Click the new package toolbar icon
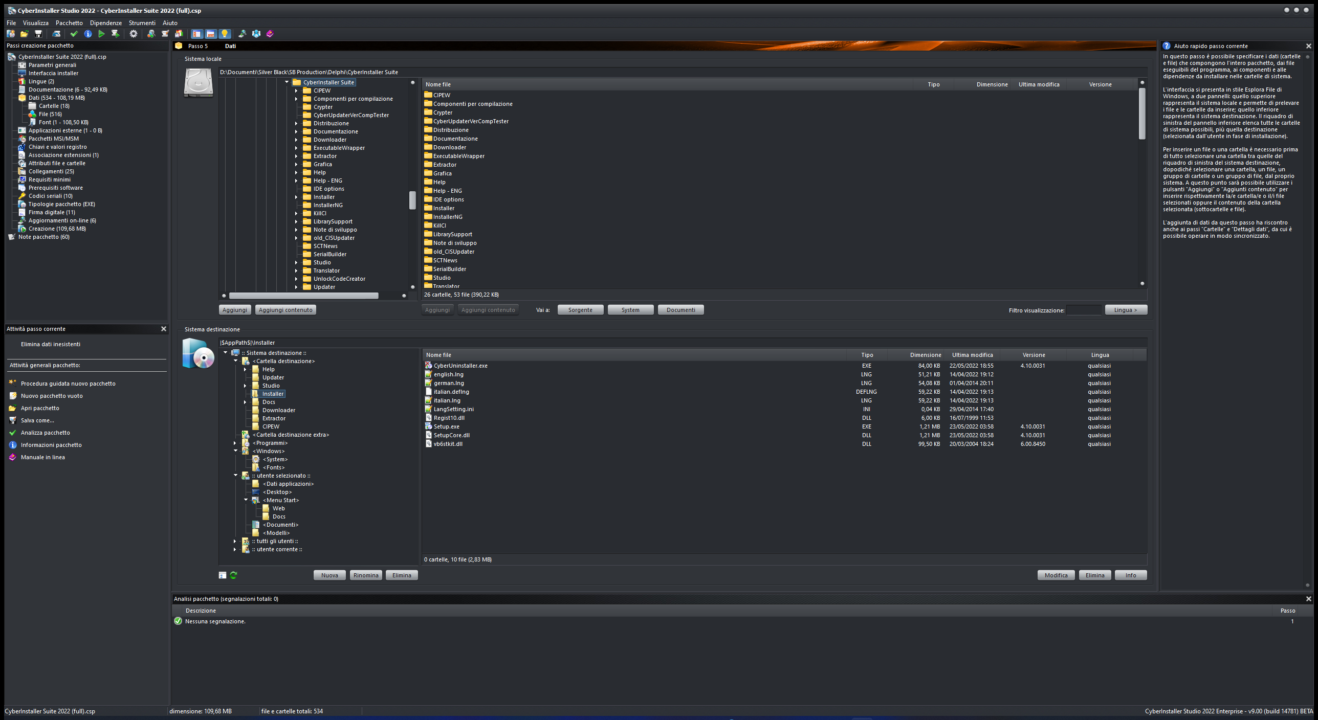 coord(10,34)
